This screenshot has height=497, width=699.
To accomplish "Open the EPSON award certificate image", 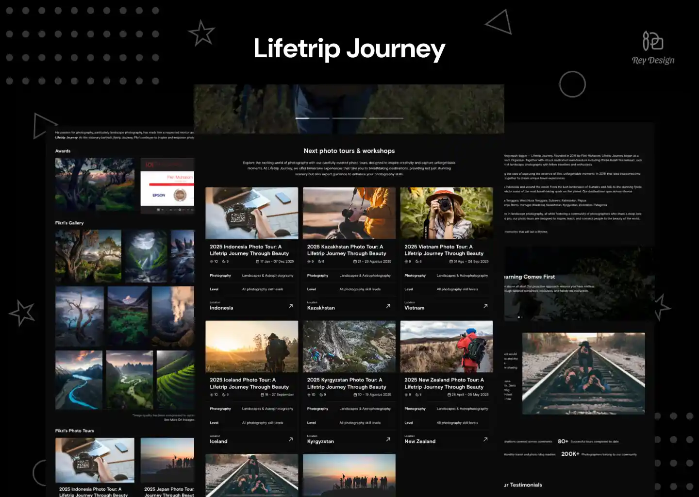I will pyautogui.click(x=167, y=185).
